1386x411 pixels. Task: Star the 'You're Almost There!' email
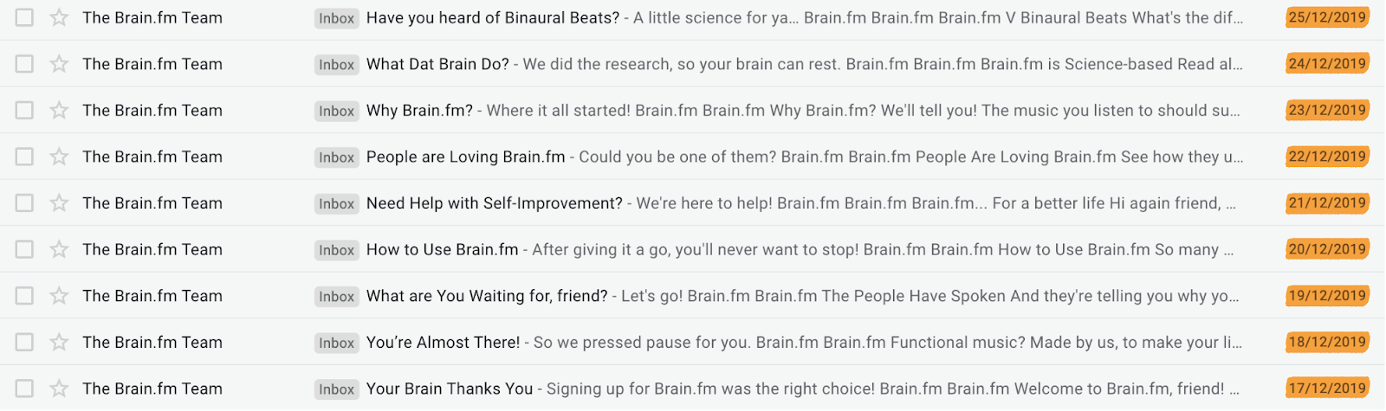tap(59, 342)
